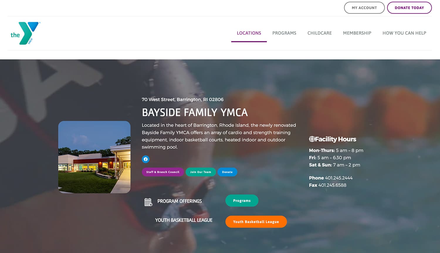Click the YMCA logo in header

coord(25,33)
